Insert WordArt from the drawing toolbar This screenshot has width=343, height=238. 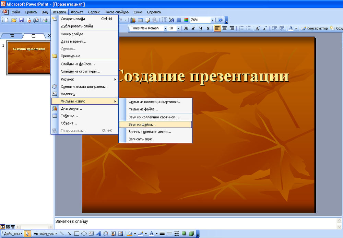pyautogui.click(x=99, y=234)
